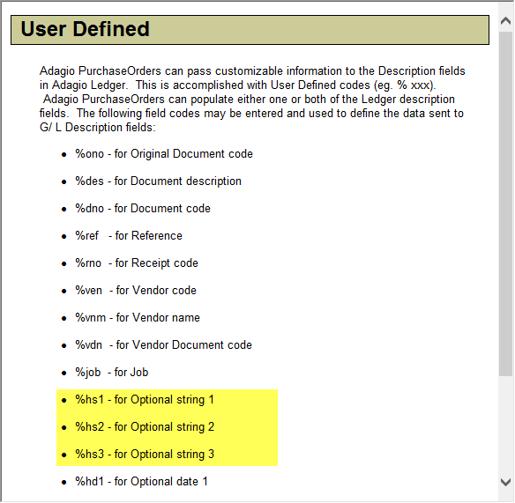The width and height of the screenshot is (515, 503).
Task: Click the %hs2 Optional string 2 line
Action: 145,427
